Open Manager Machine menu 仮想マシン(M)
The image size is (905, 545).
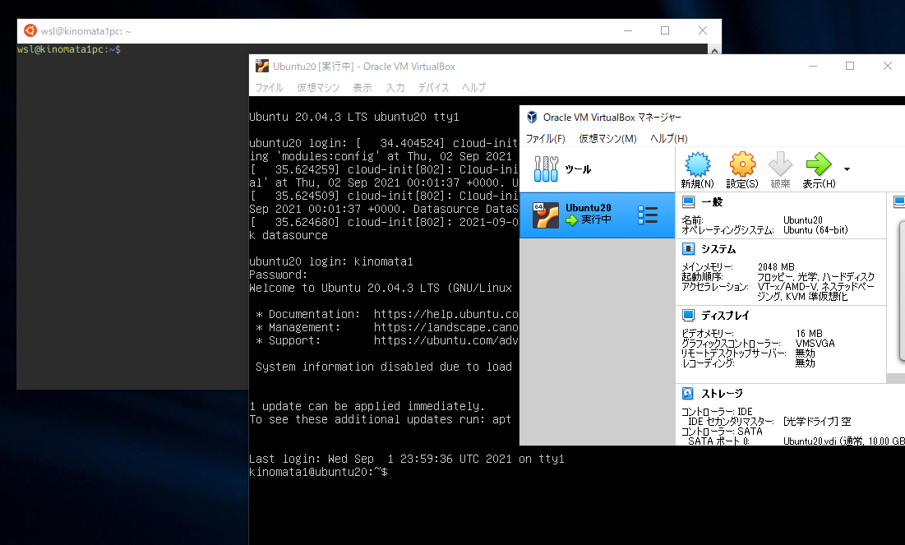(x=607, y=139)
